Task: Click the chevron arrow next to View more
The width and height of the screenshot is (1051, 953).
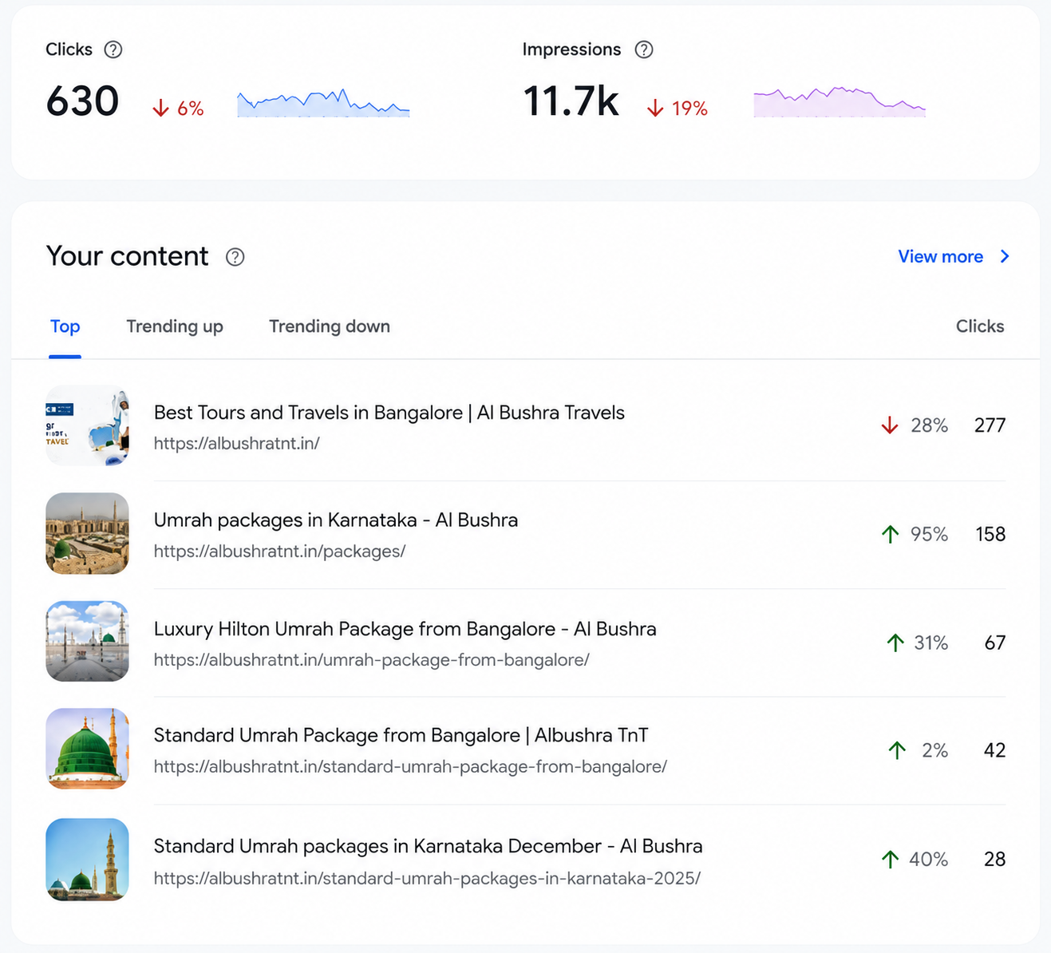Action: (1005, 256)
